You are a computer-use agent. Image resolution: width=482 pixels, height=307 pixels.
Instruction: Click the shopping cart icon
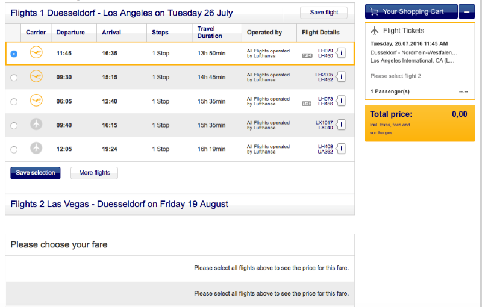click(x=375, y=11)
